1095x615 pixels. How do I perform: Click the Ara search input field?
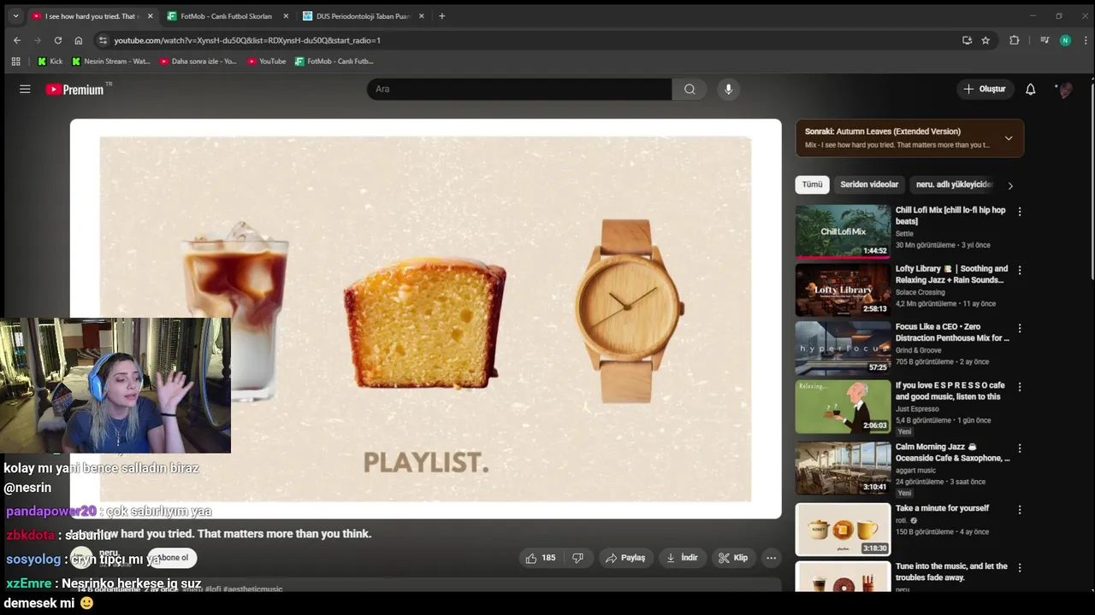[x=519, y=89]
